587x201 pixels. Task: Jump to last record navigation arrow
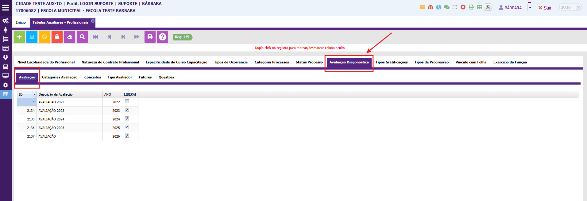137,37
